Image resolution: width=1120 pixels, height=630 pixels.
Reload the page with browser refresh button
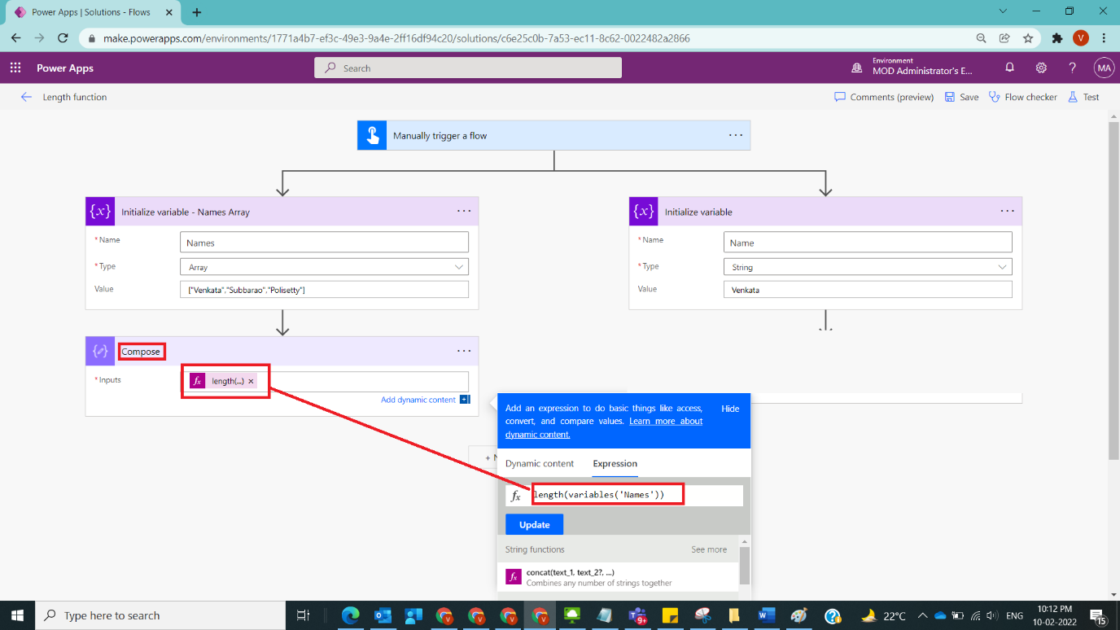point(63,38)
